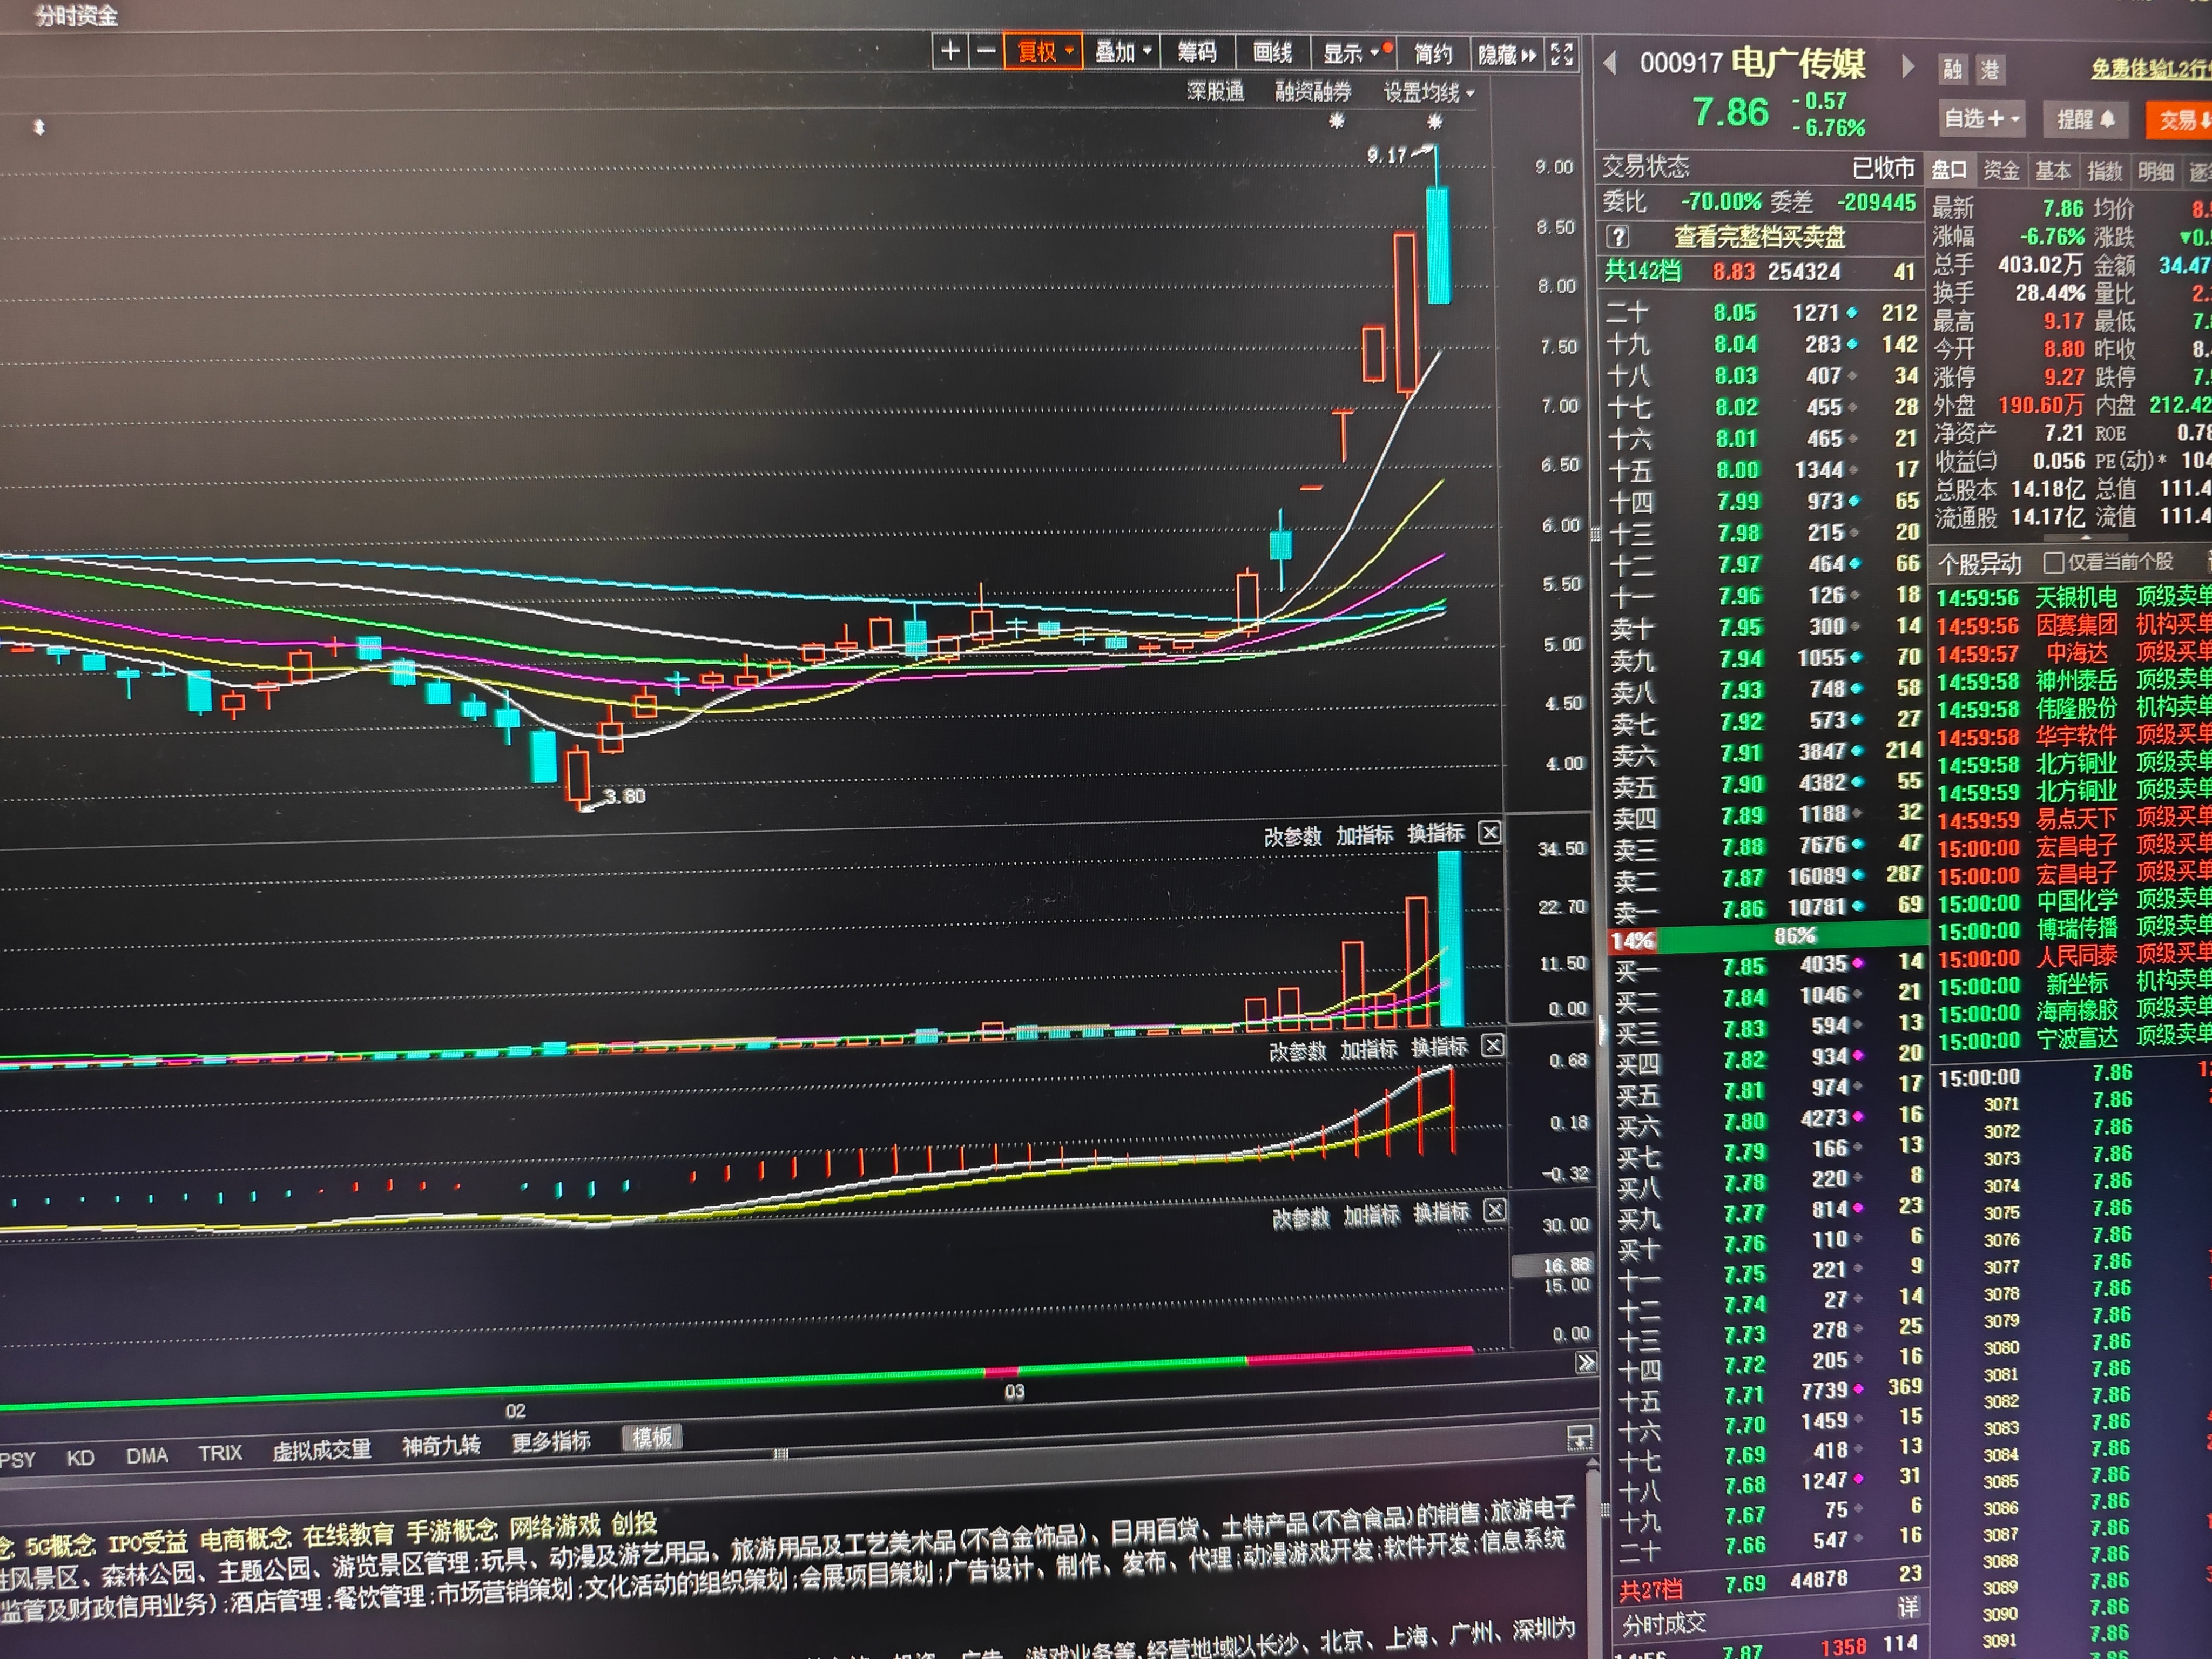Zoom out the K-line chart with minus button
This screenshot has width=2212, height=1659.
tap(986, 51)
